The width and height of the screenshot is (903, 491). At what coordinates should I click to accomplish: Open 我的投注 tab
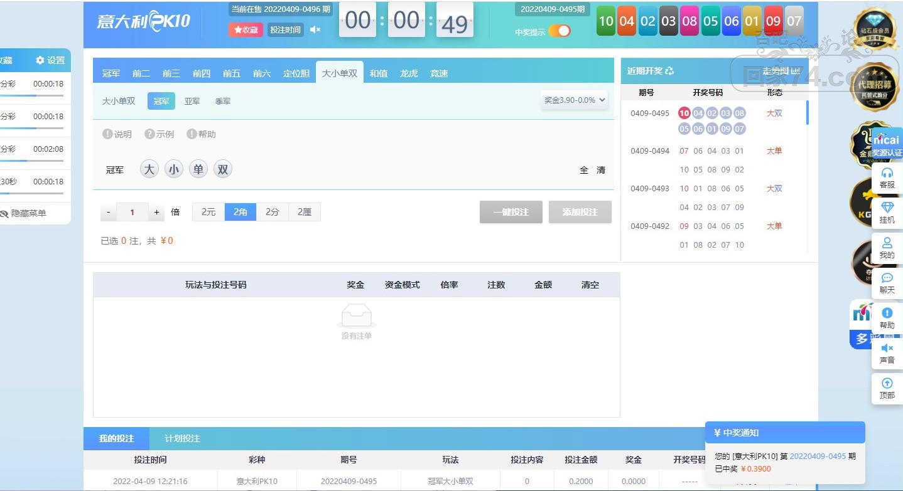pyautogui.click(x=117, y=438)
